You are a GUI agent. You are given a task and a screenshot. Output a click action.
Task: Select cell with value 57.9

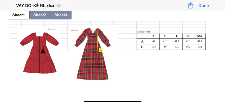154,47
